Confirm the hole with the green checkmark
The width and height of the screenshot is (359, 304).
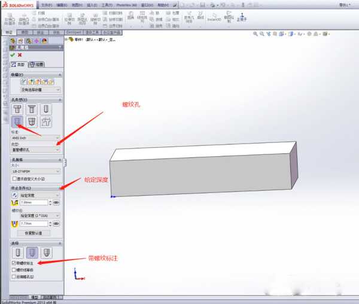pyautogui.click(x=13, y=55)
